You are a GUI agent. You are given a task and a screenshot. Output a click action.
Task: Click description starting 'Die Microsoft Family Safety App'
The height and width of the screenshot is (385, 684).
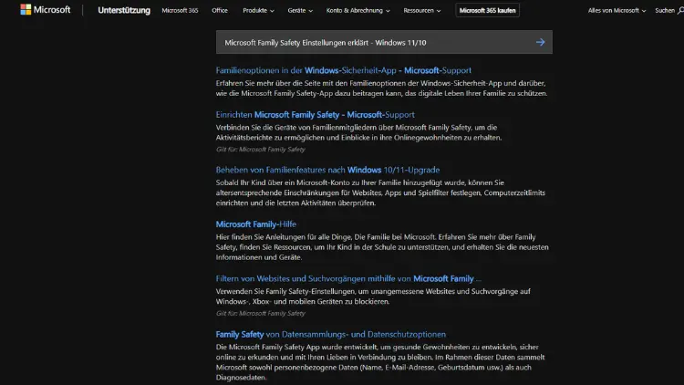click(380, 362)
